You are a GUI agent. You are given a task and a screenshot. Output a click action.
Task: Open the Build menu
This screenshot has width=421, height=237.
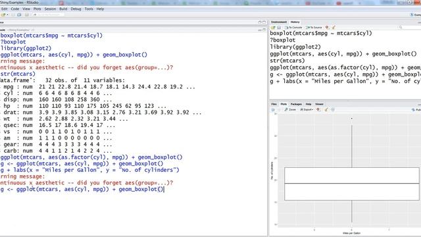coord(63,9)
